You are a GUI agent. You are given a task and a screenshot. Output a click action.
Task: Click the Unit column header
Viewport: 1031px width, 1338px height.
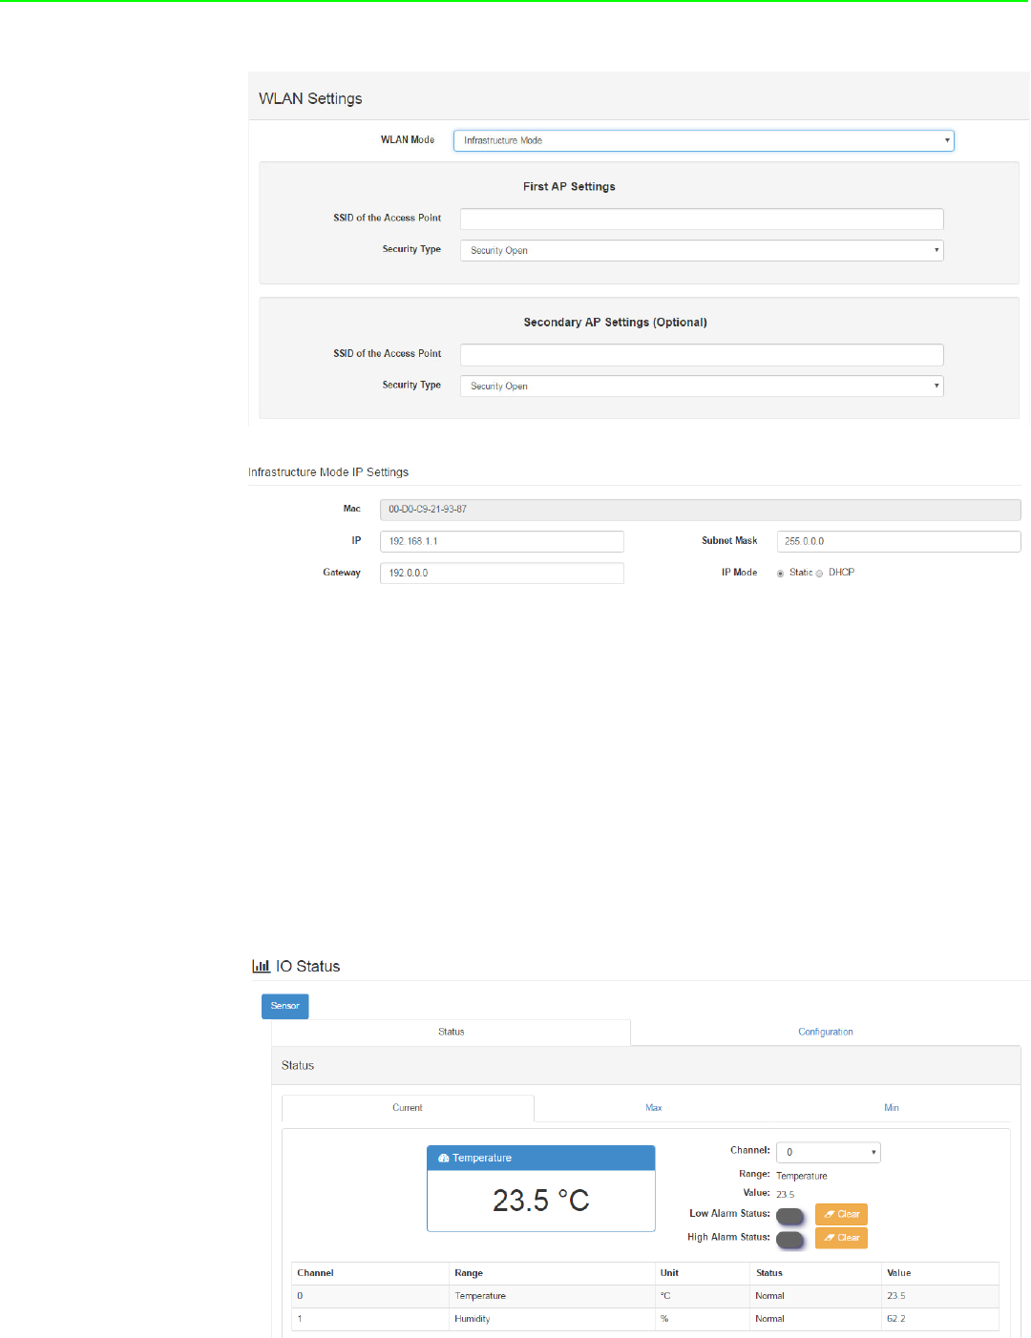[x=669, y=1273]
